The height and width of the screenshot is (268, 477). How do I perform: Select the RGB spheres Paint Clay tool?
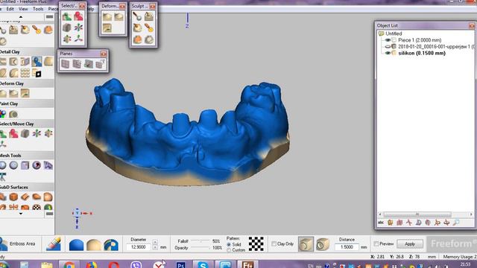point(3,114)
